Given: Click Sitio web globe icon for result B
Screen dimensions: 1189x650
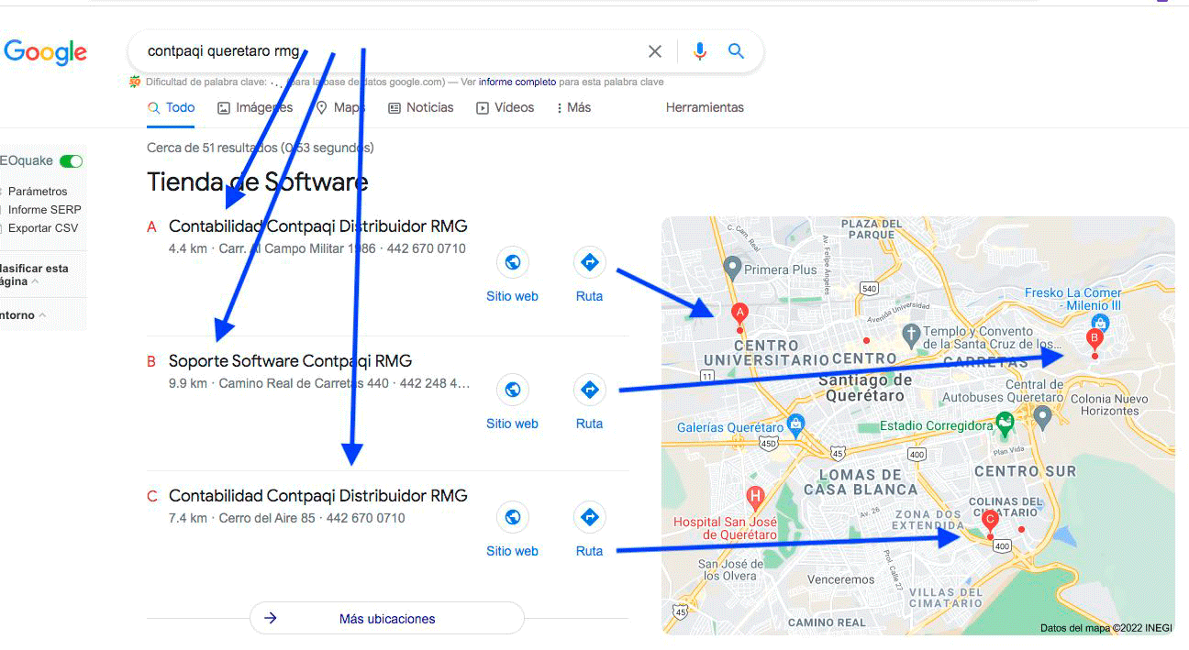Looking at the screenshot, I should [513, 391].
